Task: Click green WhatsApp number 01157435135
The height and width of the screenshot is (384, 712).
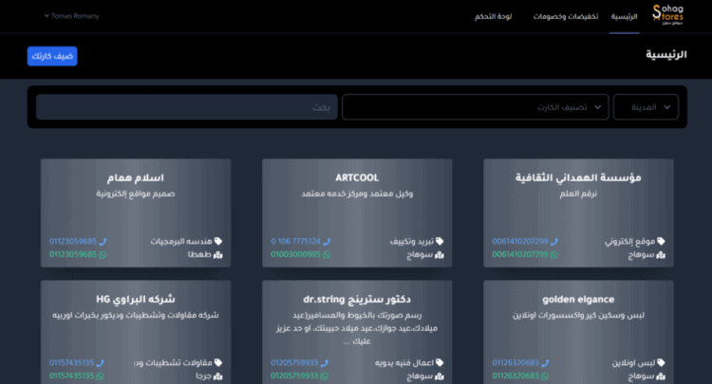Action: tap(72, 376)
